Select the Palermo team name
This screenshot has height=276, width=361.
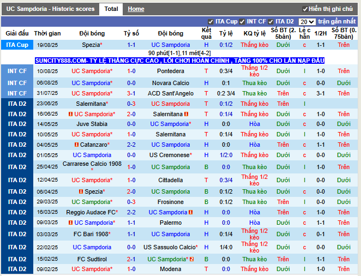tap(171, 223)
